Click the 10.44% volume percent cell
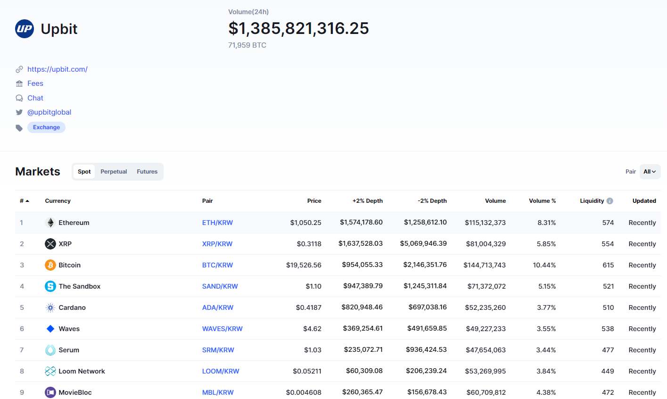667x399 pixels. tap(544, 265)
